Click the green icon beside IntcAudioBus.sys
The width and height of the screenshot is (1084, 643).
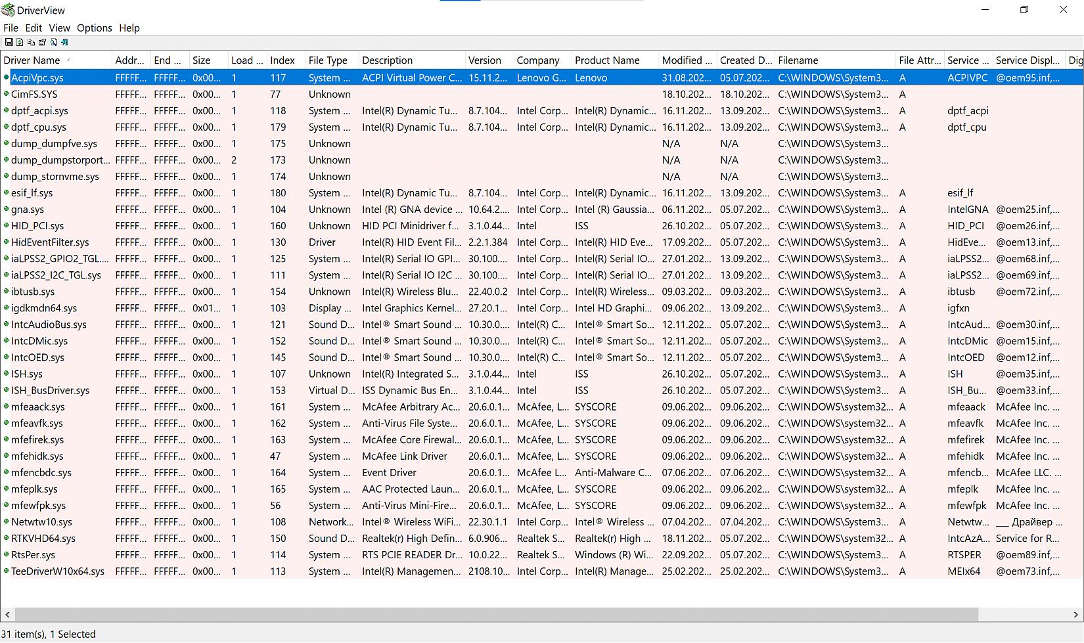click(x=6, y=324)
